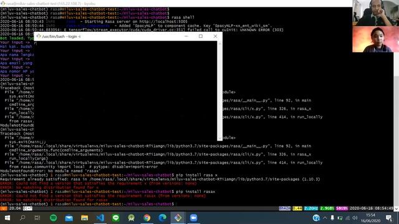This screenshot has width=399, height=224.
Task: Click the microphone tray icon
Action: pos(332,218)
